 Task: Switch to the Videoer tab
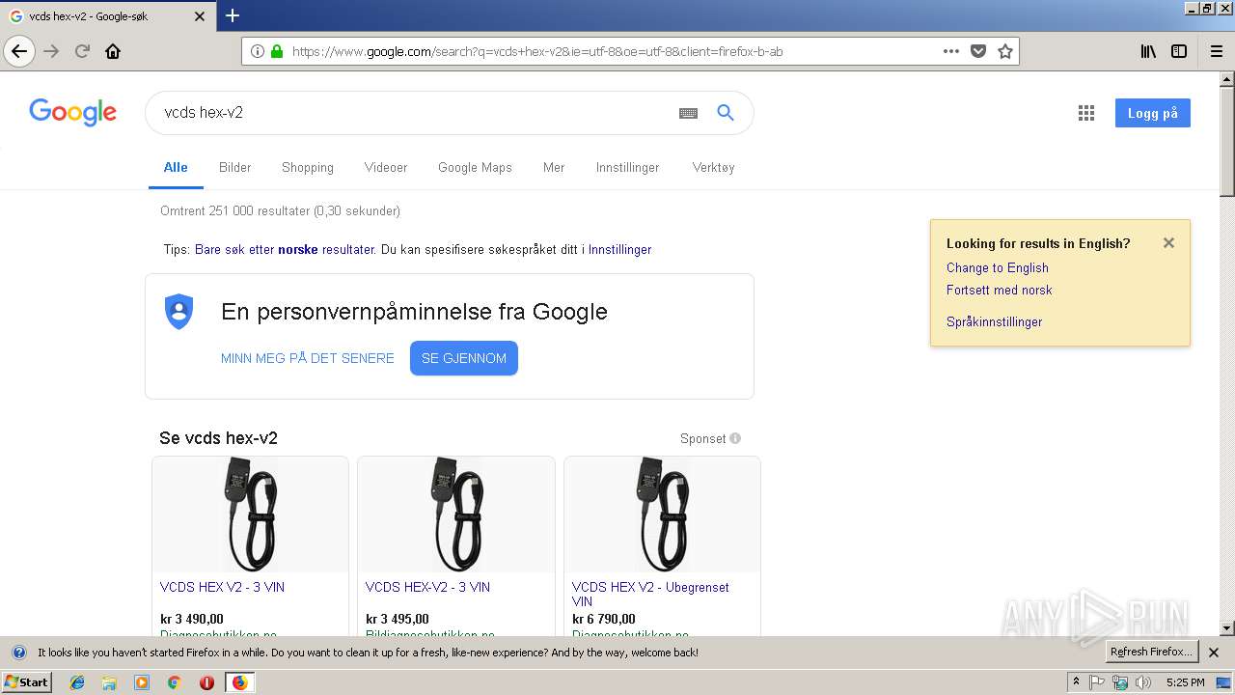(x=386, y=167)
